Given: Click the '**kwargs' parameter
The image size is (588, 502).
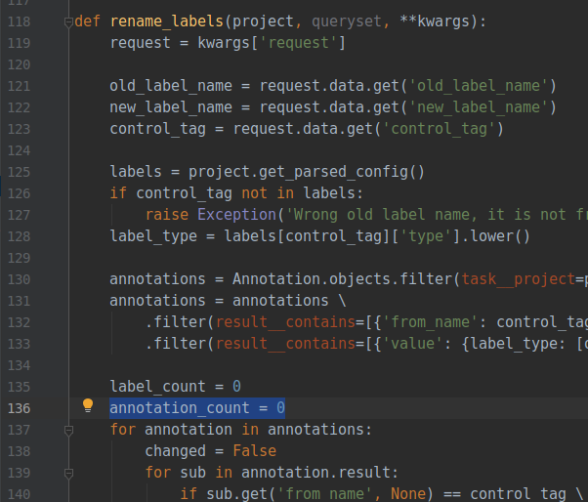Looking at the screenshot, I should pyautogui.click(x=435, y=21).
